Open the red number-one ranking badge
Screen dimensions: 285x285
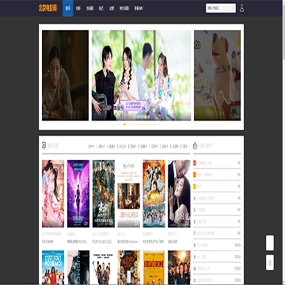click(195, 163)
